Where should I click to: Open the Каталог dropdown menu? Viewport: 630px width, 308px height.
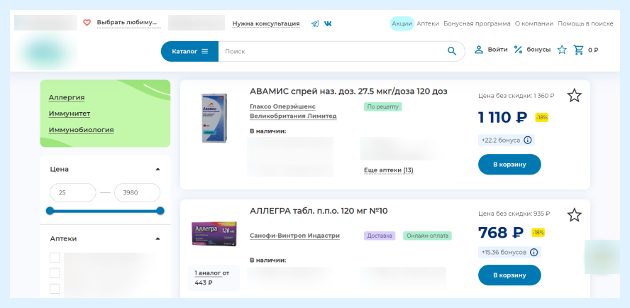point(189,51)
